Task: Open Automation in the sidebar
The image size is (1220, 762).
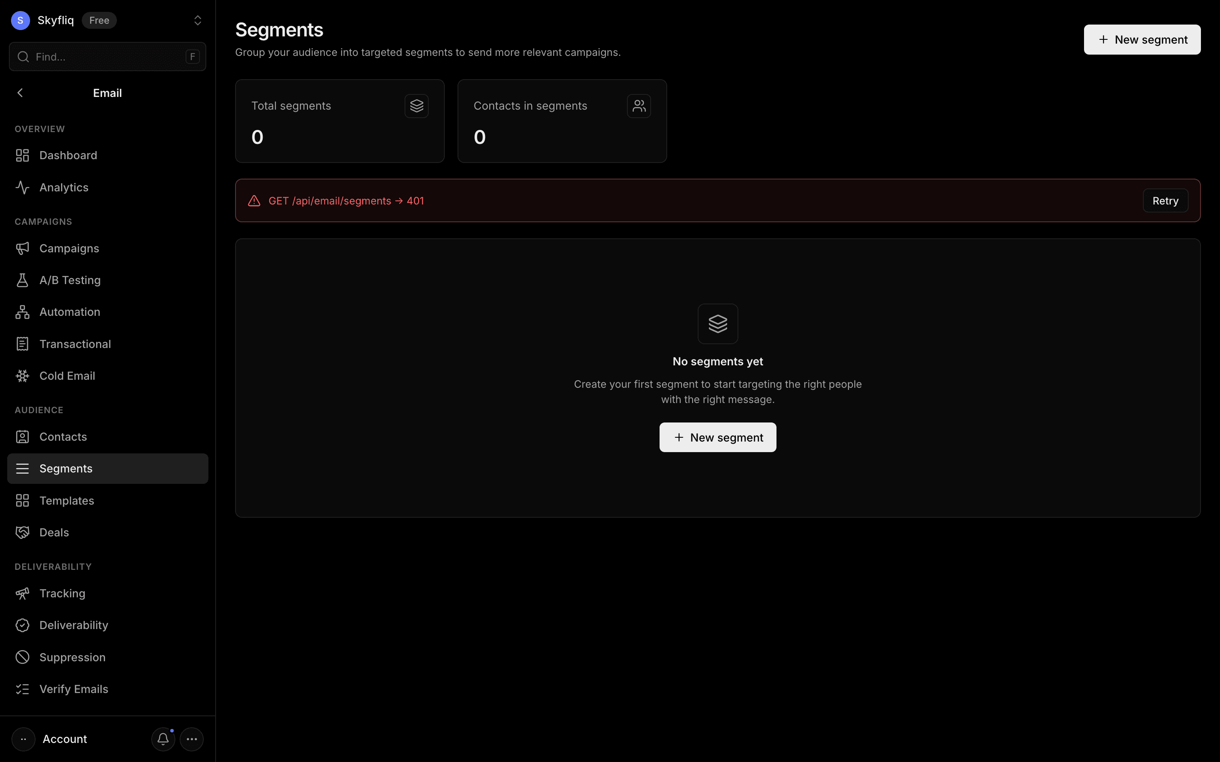Action: pos(107,312)
